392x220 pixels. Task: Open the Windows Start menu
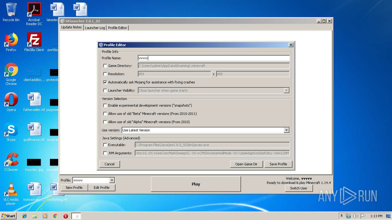coord(9,216)
